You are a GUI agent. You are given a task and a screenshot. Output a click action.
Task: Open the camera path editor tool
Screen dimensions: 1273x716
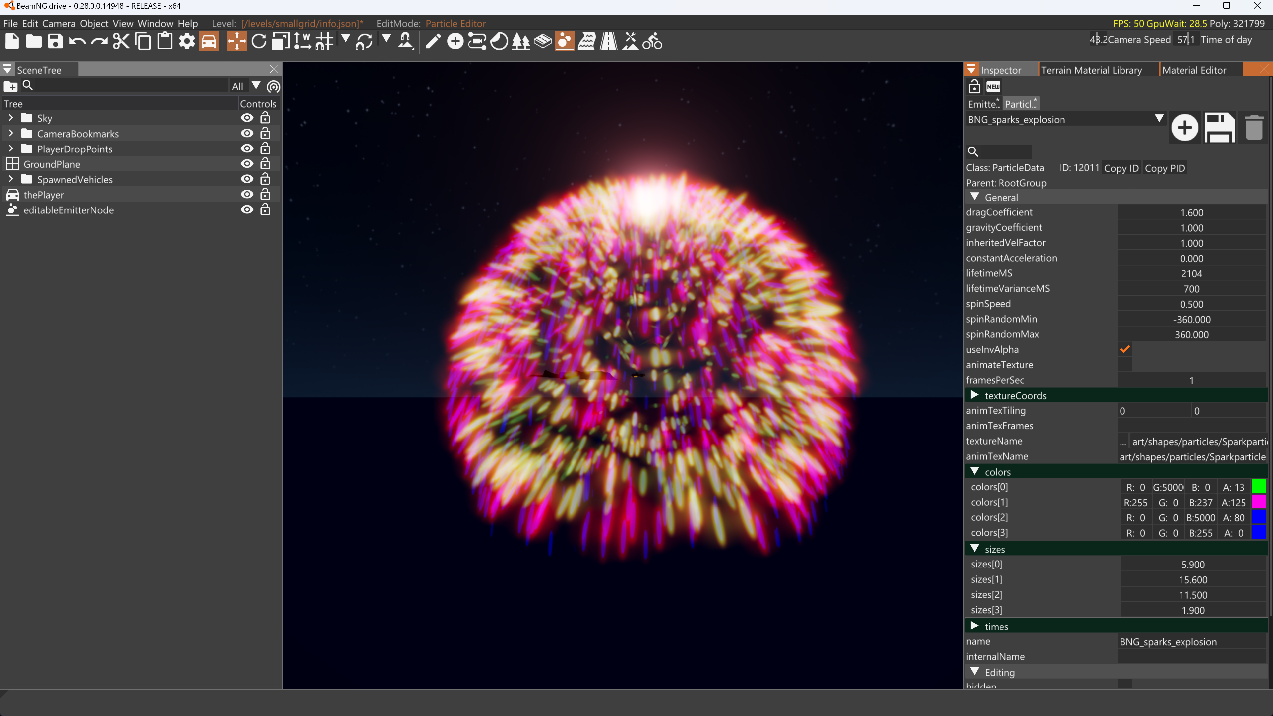pyautogui.click(x=477, y=41)
